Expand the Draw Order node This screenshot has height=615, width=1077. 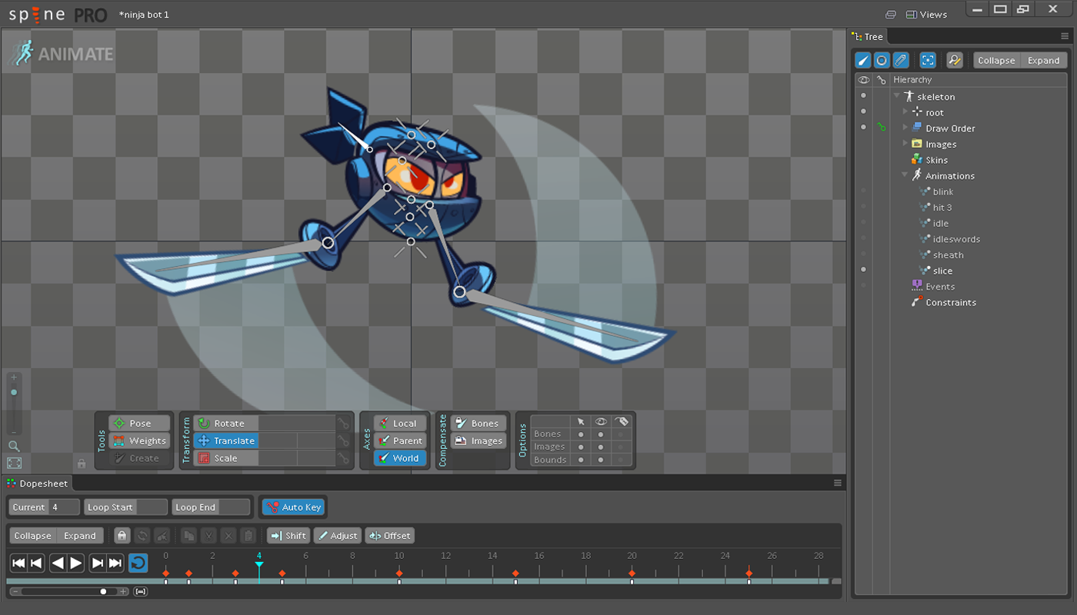tap(905, 128)
